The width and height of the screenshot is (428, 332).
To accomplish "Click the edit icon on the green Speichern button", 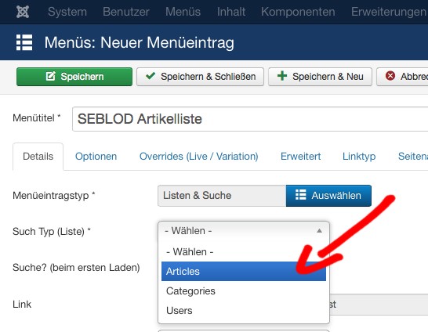I will point(50,76).
